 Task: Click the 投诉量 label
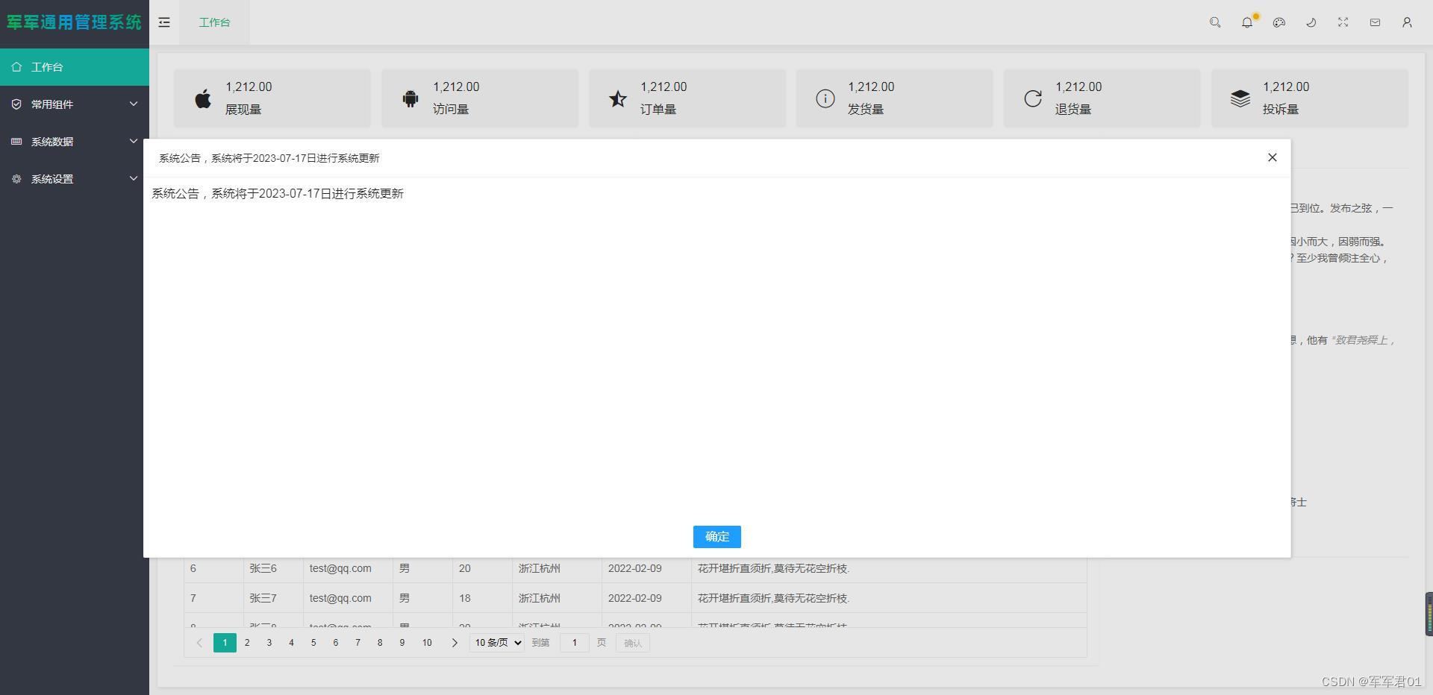[1281, 110]
